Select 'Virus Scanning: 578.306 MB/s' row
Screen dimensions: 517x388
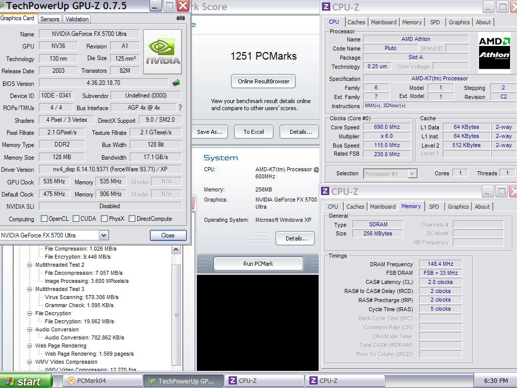[x=81, y=297]
